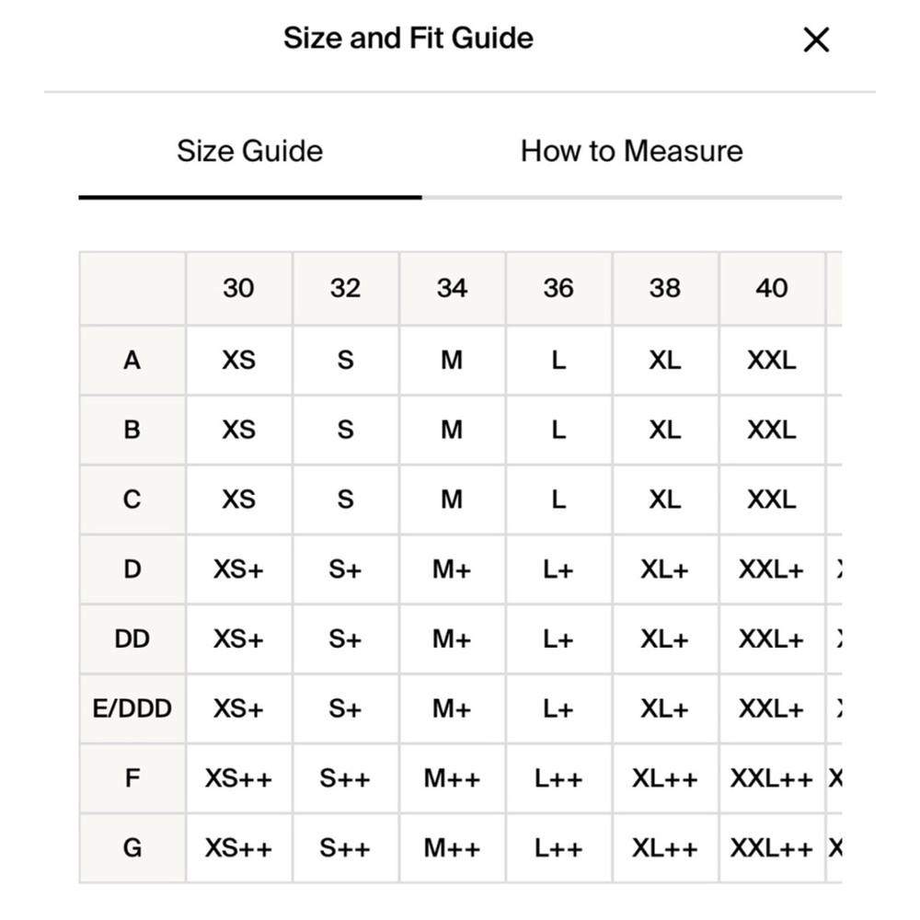
Task: Click the XS cell in row A
Action: (x=239, y=361)
